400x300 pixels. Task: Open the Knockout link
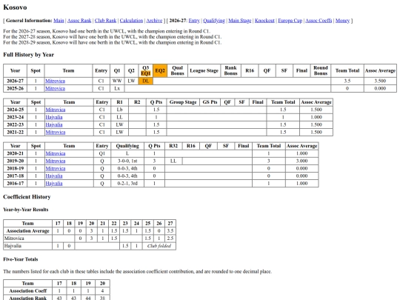(x=264, y=21)
